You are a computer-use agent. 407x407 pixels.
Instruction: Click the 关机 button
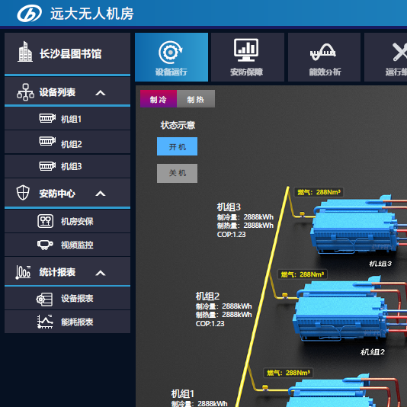click(177, 173)
